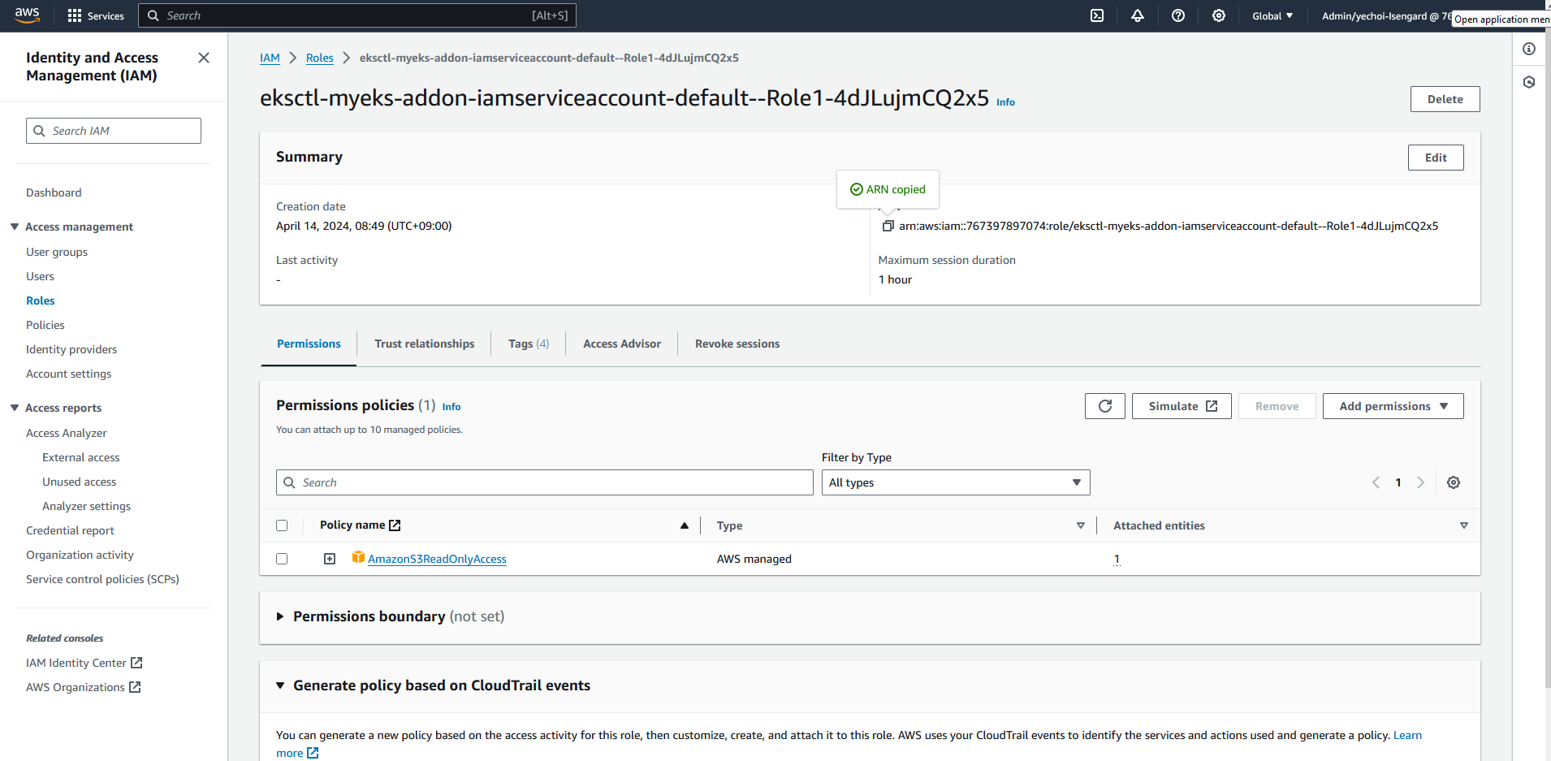
Task: Copy the role ARN using copy icon
Action: coord(888,226)
